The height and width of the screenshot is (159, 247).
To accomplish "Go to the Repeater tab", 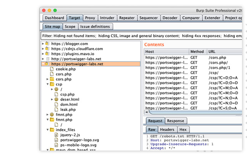I will click(x=127, y=18).
